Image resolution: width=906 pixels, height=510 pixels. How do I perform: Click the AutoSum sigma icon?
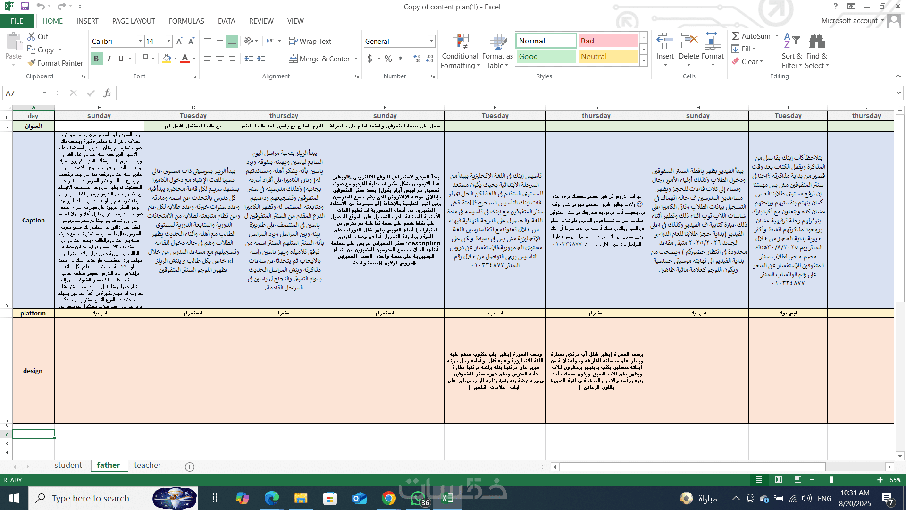tap(736, 36)
